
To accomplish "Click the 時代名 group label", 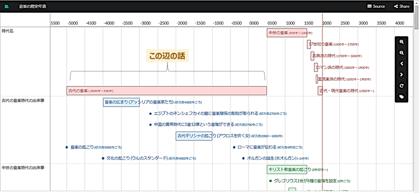I will [7, 31].
